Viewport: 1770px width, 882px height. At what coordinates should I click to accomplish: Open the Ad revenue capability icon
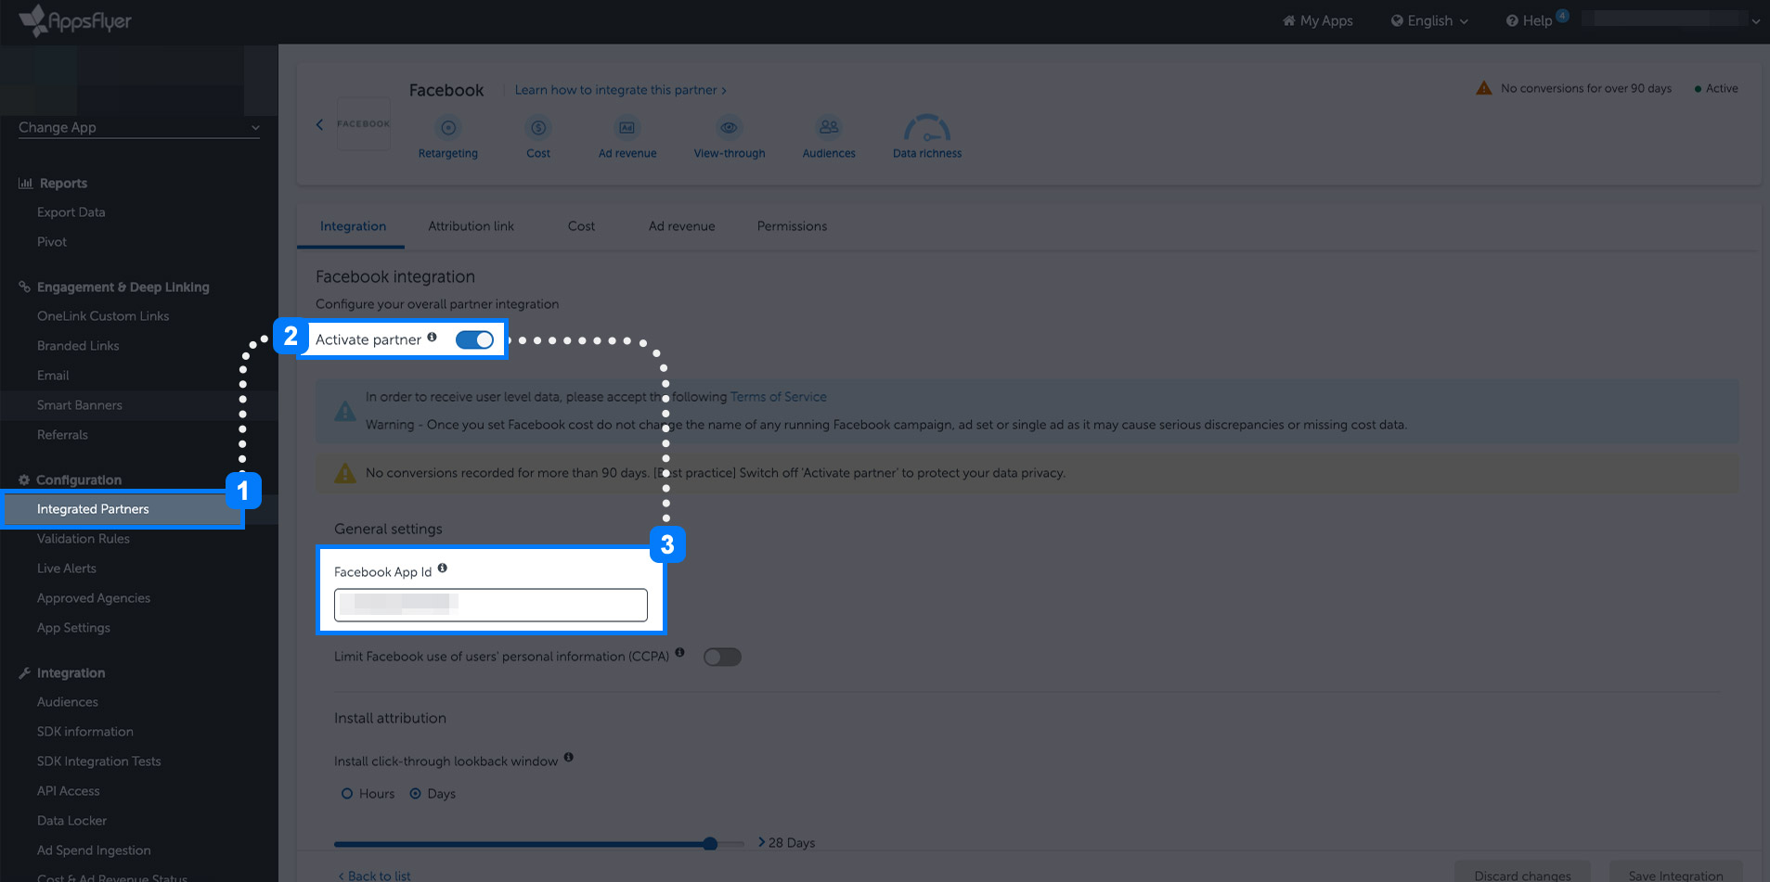click(x=627, y=127)
